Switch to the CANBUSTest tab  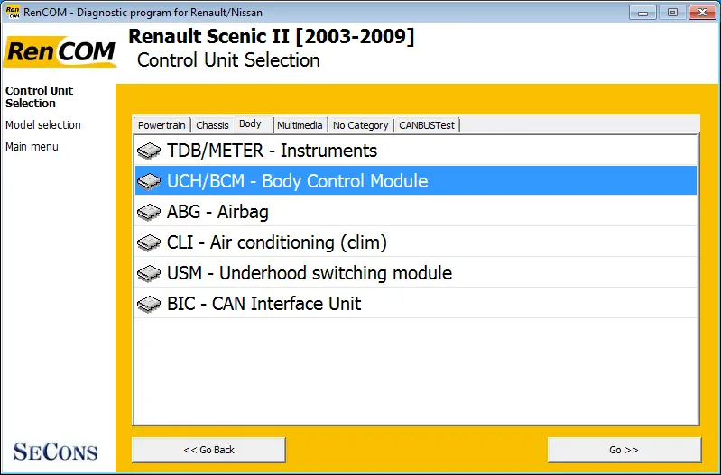[x=427, y=125]
